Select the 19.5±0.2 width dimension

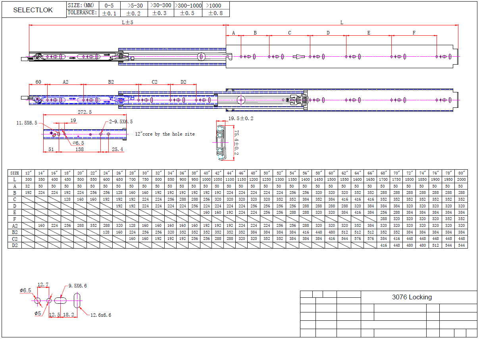tap(241, 119)
